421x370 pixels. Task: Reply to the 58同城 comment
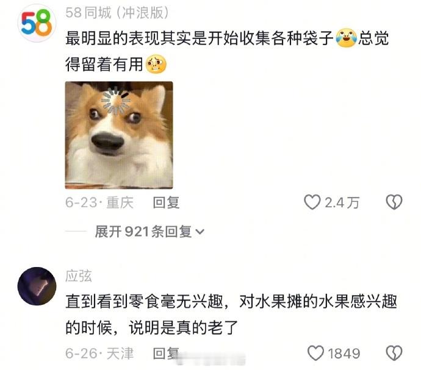pyautogui.click(x=166, y=202)
